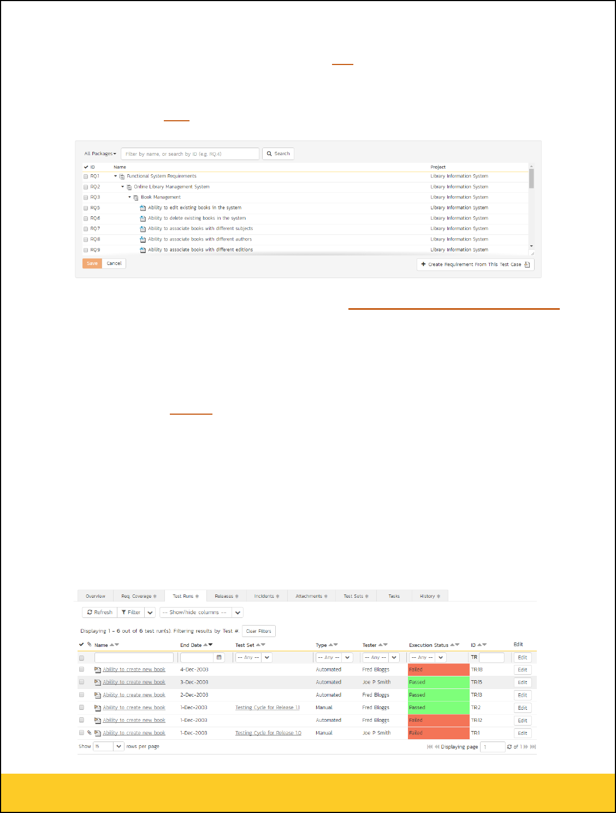
Task: Go to last page of test runs
Action: pos(533,747)
